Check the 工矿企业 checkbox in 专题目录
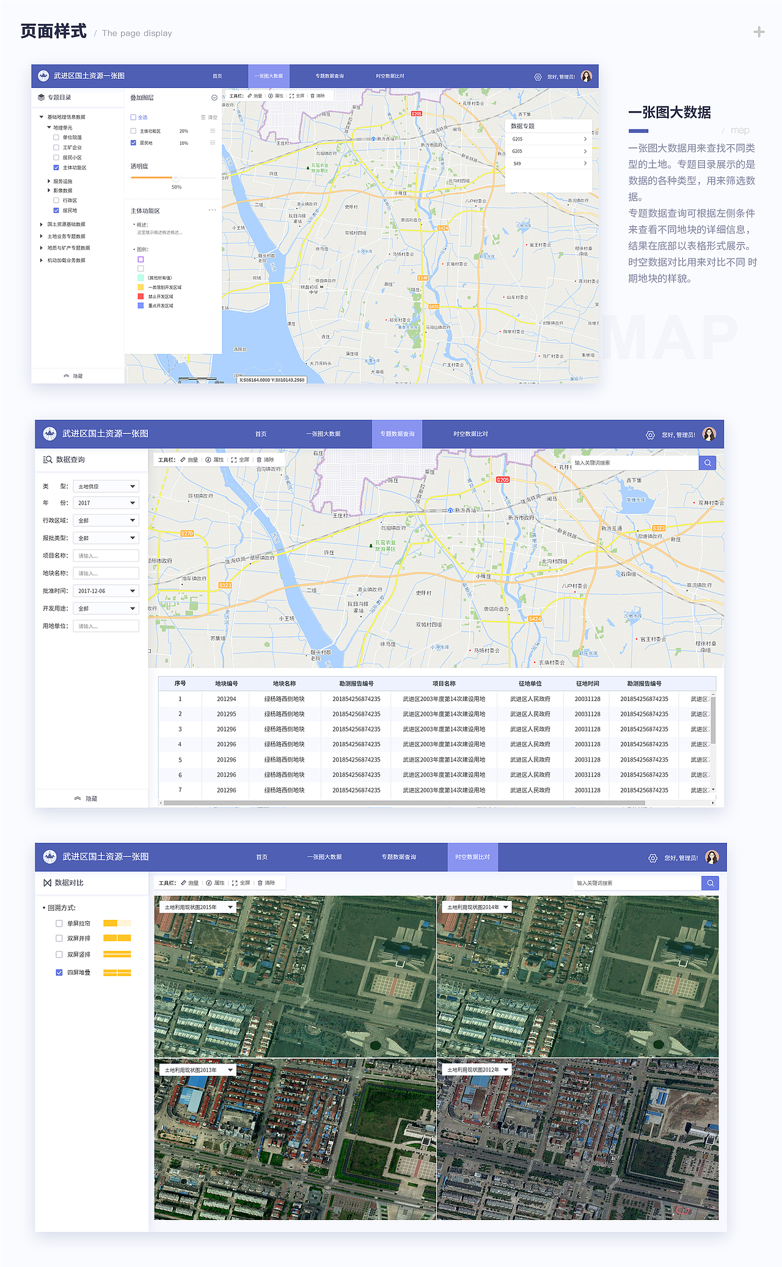Screen dimensions: 782x1267 coord(56,147)
